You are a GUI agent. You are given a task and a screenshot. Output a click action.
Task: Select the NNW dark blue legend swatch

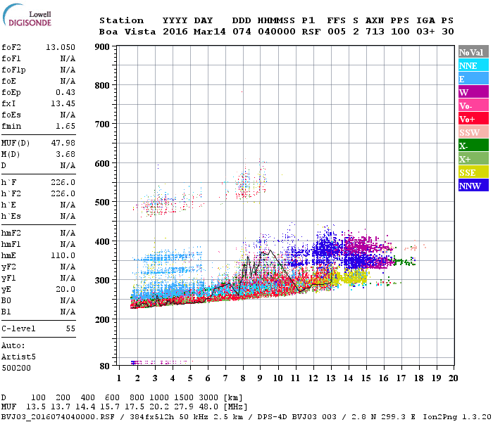(x=473, y=186)
